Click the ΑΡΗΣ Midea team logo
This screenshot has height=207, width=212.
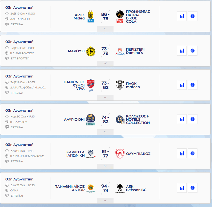[91, 17]
